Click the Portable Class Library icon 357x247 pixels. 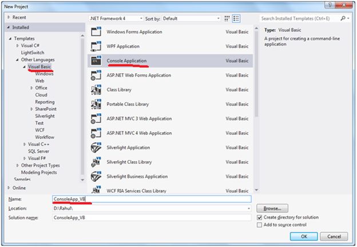click(96, 104)
